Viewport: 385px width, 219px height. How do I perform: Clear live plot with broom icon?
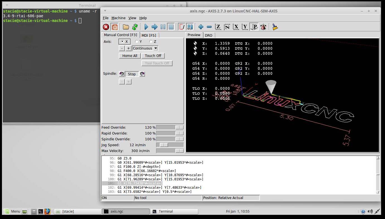(275, 27)
